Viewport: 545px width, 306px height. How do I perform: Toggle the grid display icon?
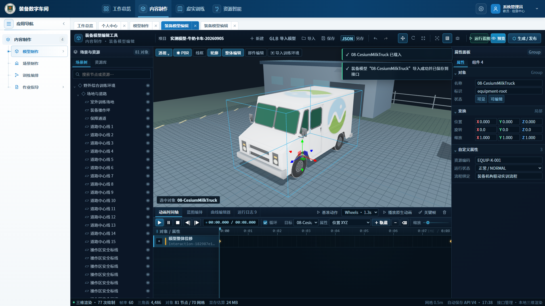coord(447,38)
